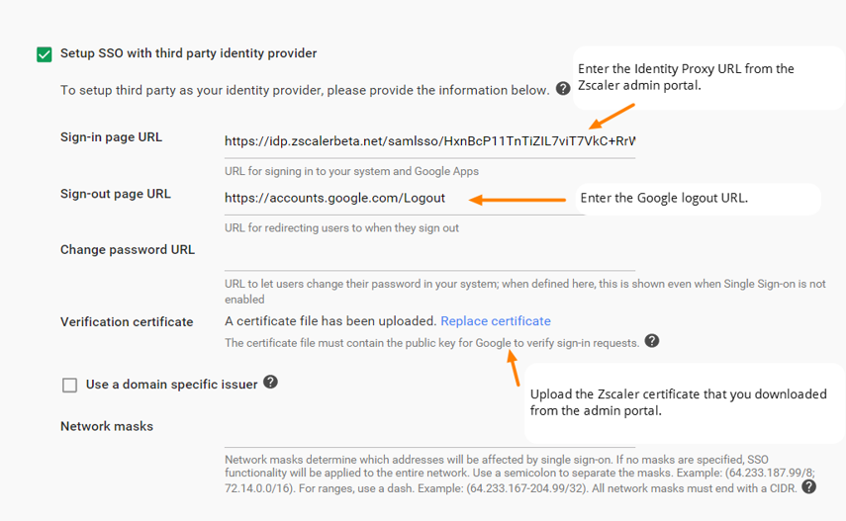Screen dimensions: 846x521
Task: Click the empty Change password URL field
Action: click(x=429, y=256)
